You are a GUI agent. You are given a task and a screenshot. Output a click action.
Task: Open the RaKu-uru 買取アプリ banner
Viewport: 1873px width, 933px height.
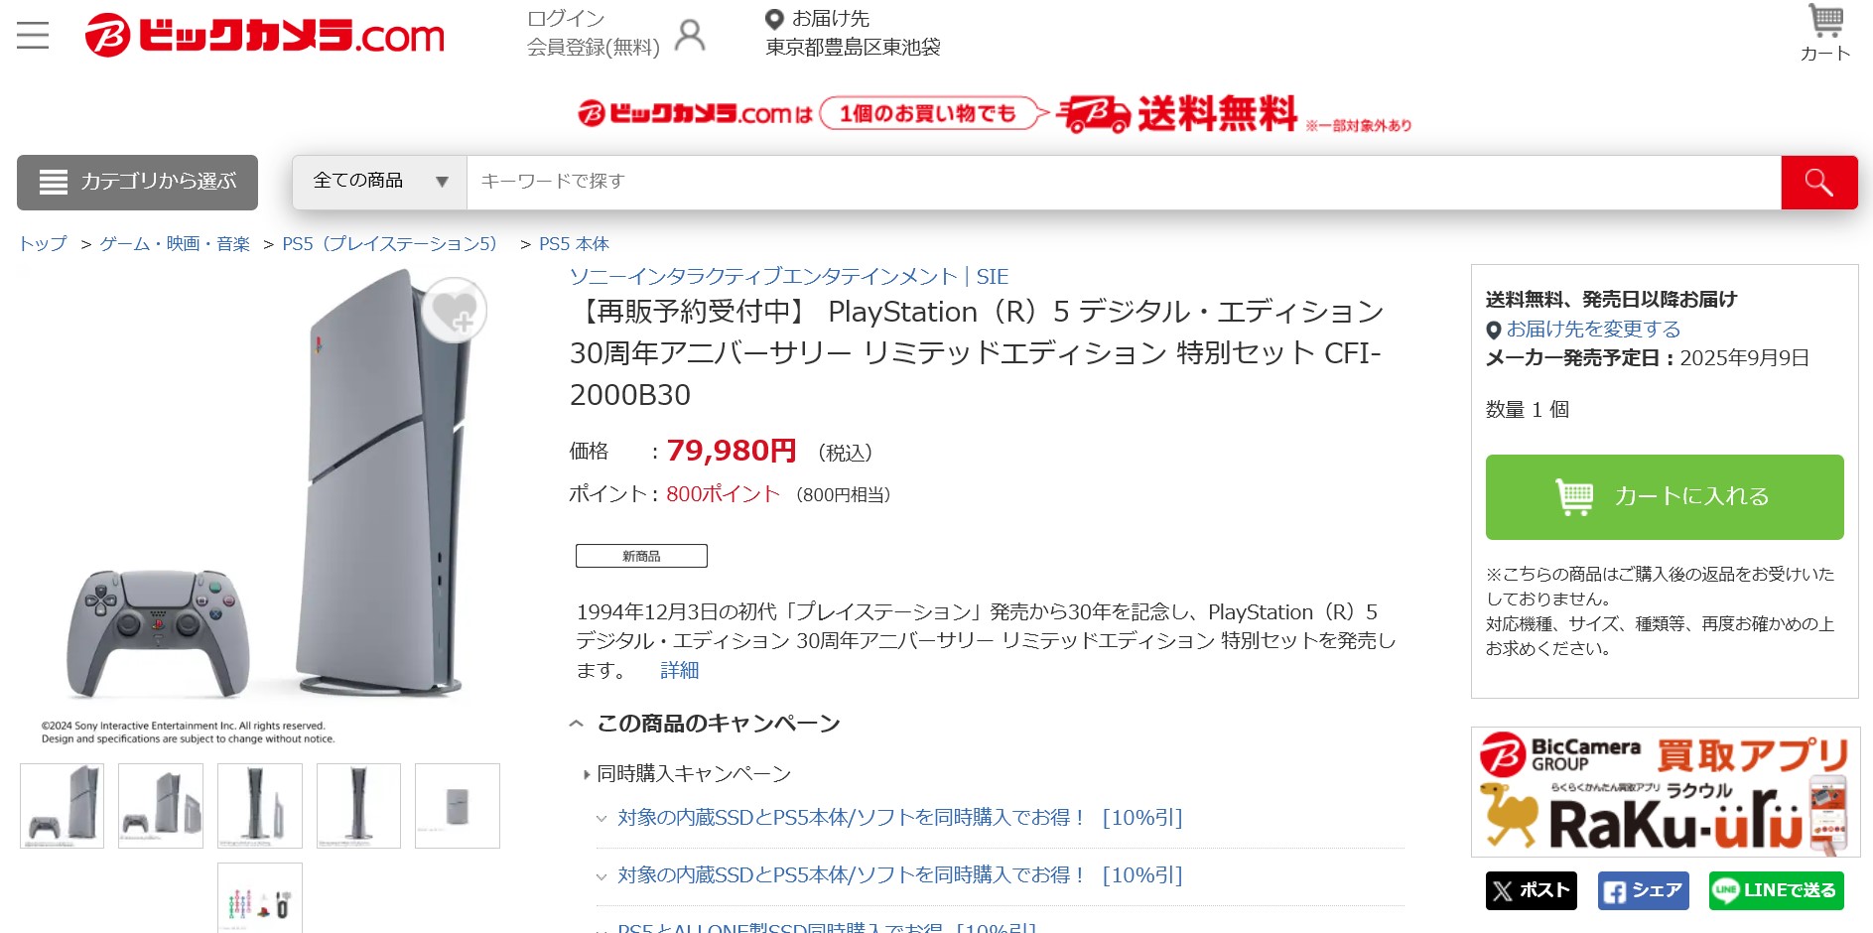tap(1665, 792)
